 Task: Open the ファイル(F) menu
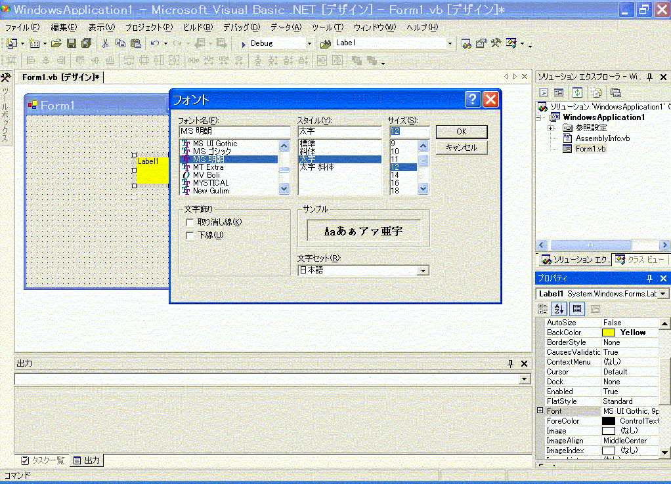[22, 28]
